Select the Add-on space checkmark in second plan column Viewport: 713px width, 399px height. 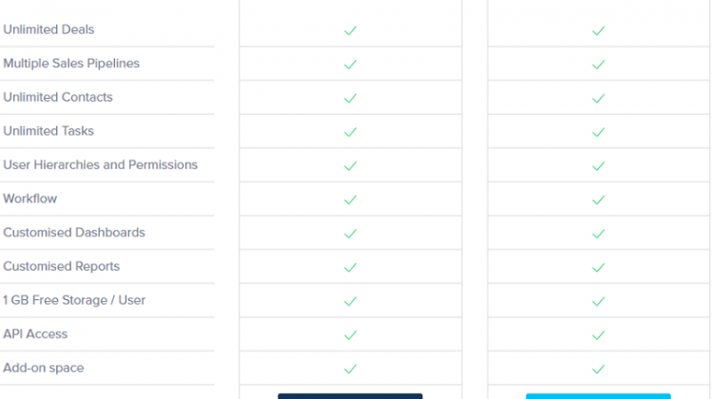tap(598, 369)
